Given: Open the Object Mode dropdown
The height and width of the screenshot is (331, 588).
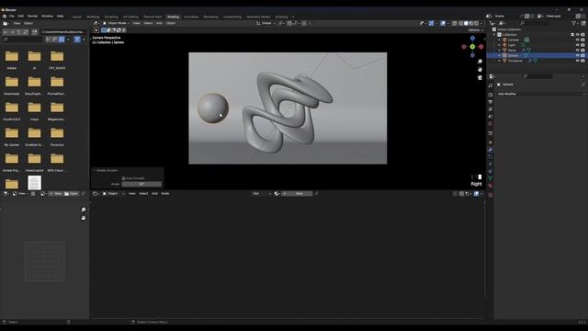Looking at the screenshot, I should pos(117,23).
